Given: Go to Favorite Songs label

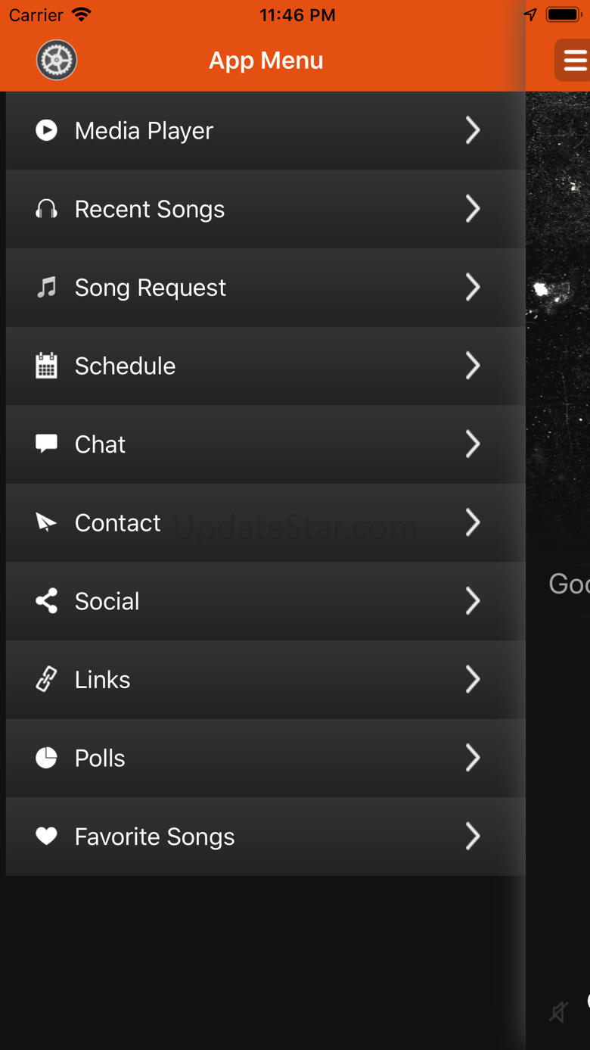Looking at the screenshot, I should coord(154,837).
